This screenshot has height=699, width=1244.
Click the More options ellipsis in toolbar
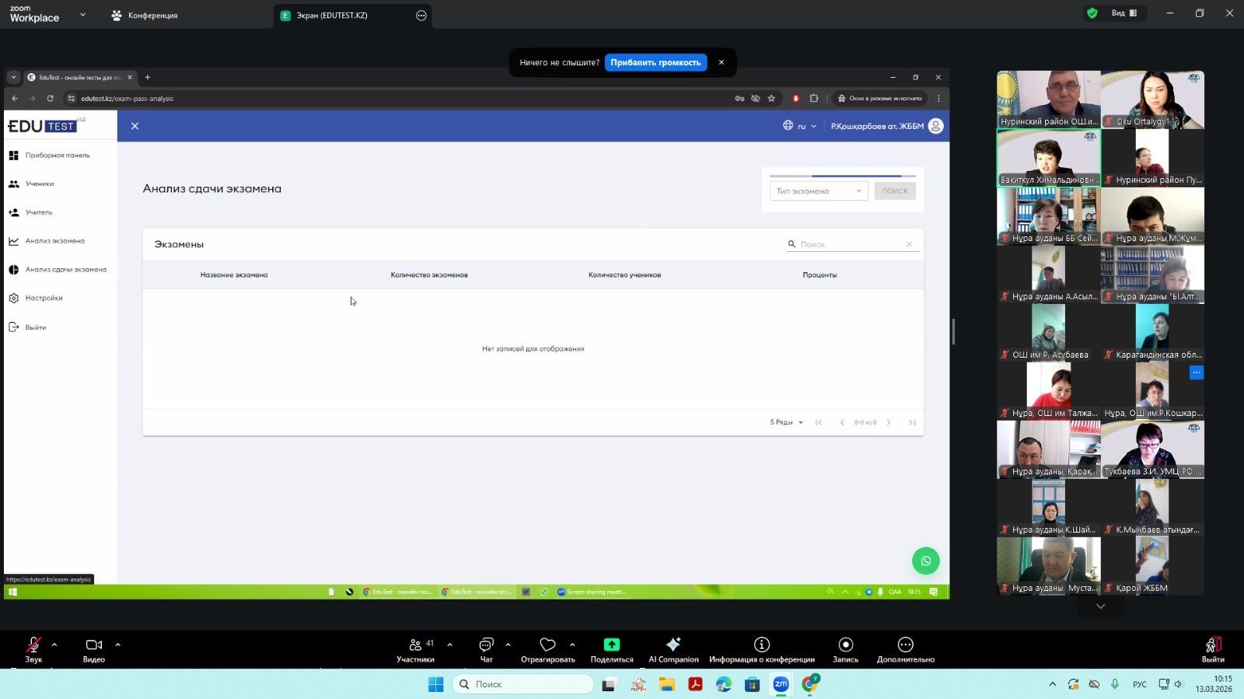click(905, 645)
